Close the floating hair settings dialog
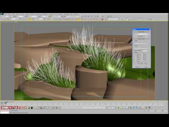Image resolution: width=169 pixels, height=127 pixels. pos(150,29)
